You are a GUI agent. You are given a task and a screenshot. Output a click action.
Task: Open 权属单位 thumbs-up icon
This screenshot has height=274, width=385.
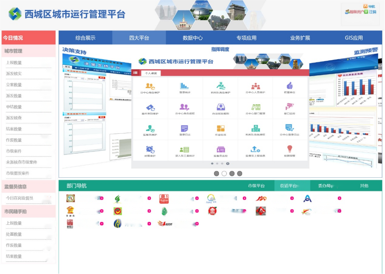[289, 86]
